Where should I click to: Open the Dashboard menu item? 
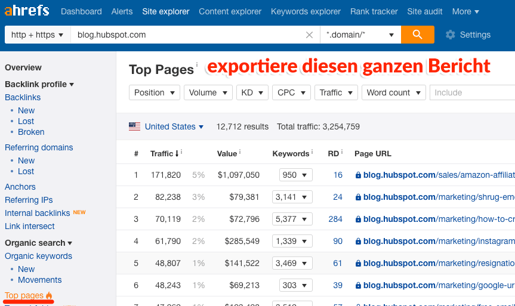coord(81,11)
